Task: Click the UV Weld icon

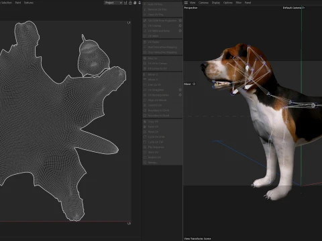Action: coord(145,36)
